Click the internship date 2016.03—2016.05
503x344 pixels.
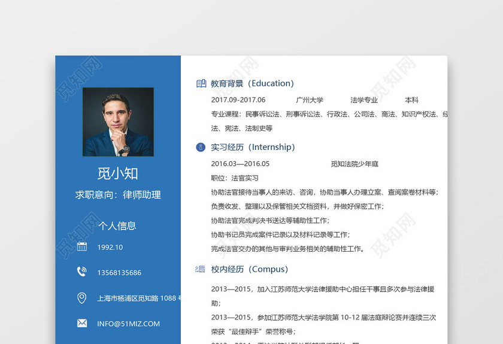[x=240, y=164]
